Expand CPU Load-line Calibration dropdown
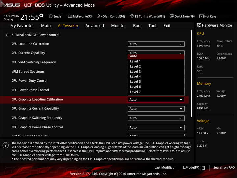237x178 pixels. click(156, 44)
